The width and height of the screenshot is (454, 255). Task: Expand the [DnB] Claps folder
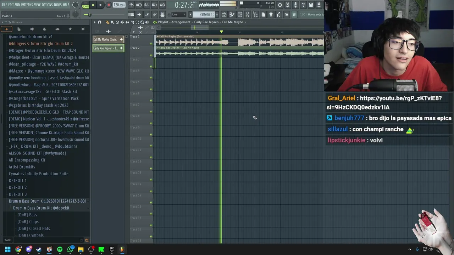click(x=28, y=222)
